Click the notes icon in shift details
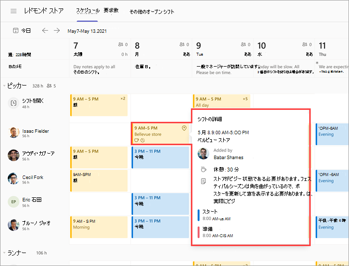 tap(203, 181)
